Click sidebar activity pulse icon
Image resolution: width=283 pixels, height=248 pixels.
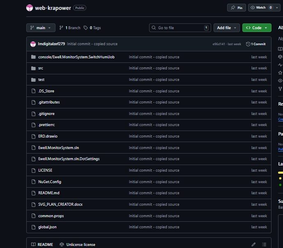point(280,65)
